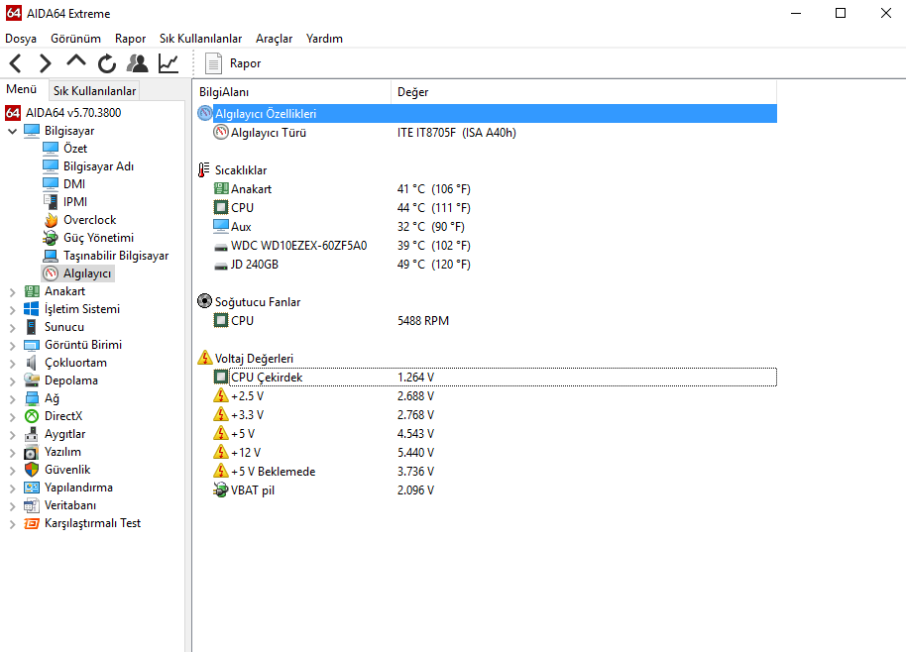906x652 pixels.
Task: Open the users toolbar icon
Action: click(138, 63)
